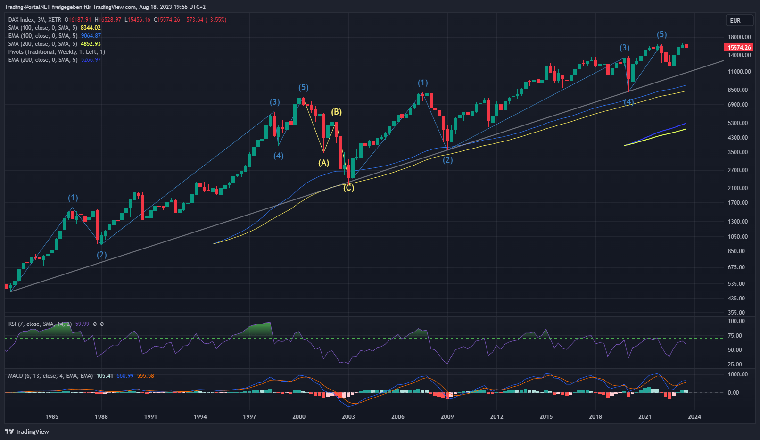760x440 pixels.
Task: Select the SMA 100 indicator legend
Action: coord(42,28)
